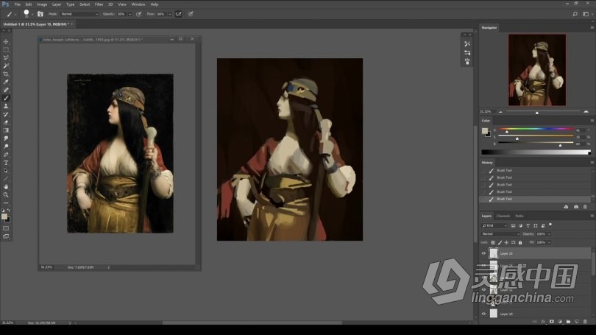The image size is (596, 335).
Task: Toggle lock position icon
Action: [x=506, y=243]
